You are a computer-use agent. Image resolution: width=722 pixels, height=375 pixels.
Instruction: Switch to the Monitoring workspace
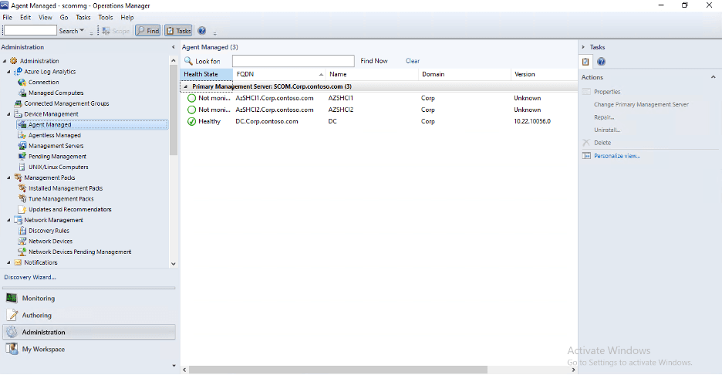point(39,299)
